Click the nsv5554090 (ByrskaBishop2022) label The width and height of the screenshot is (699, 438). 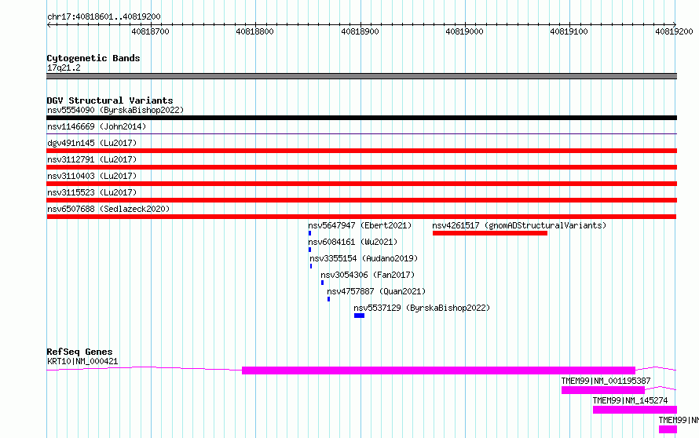click(115, 110)
